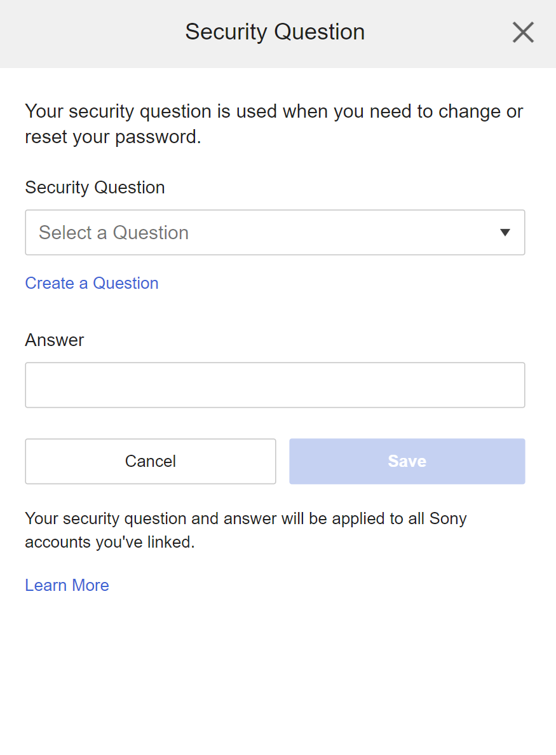Click the word Sony in the notice

448,518
